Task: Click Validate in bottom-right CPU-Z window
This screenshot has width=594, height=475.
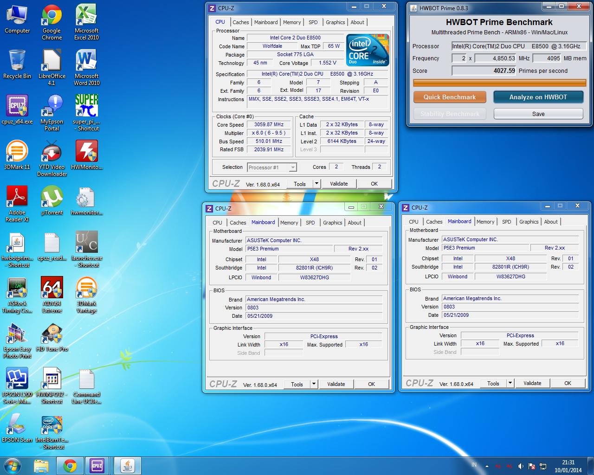Action: click(x=532, y=383)
